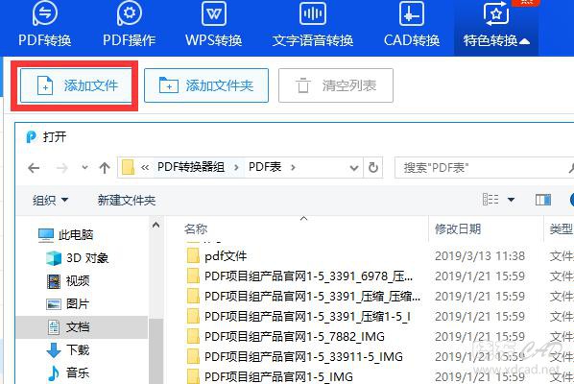
Task: Toggle the preview pane icon
Action: click(x=543, y=200)
